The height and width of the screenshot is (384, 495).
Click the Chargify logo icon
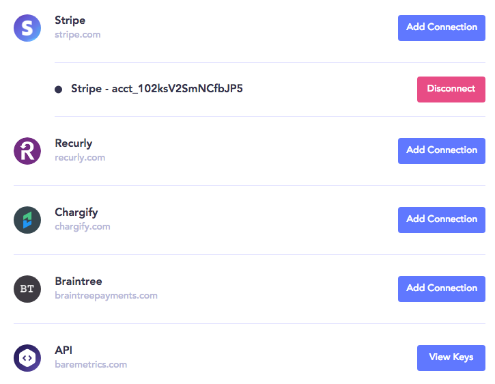coord(27,219)
